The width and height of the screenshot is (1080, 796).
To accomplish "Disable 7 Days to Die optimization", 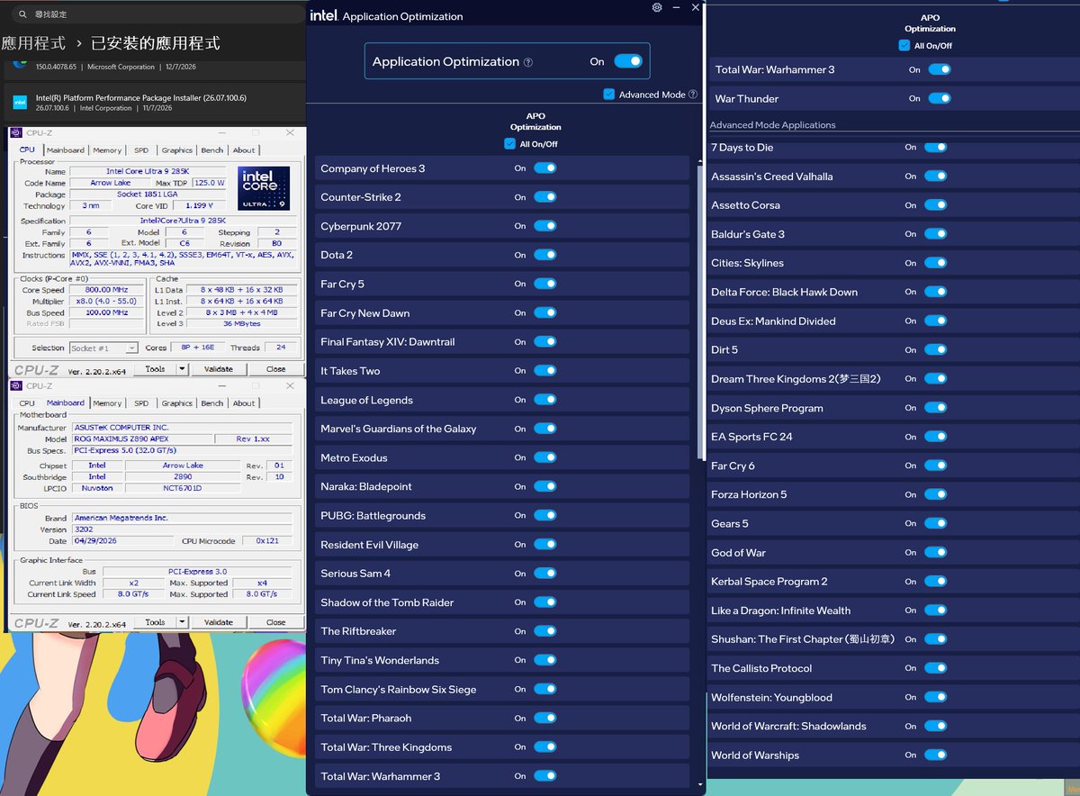I will click(x=936, y=147).
